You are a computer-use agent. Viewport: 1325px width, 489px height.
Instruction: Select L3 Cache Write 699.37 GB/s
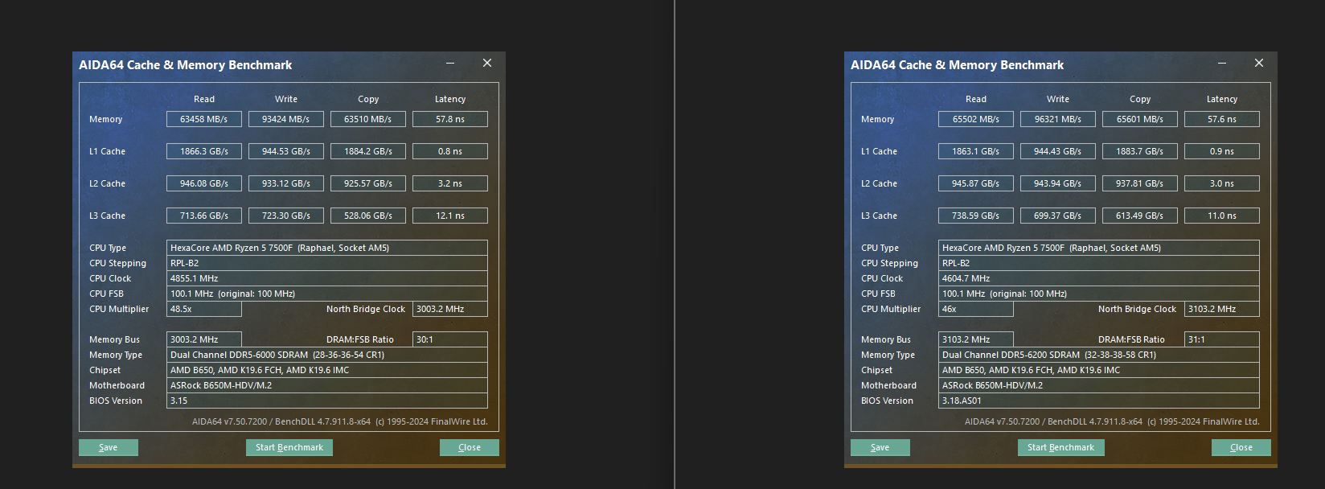coord(1058,216)
